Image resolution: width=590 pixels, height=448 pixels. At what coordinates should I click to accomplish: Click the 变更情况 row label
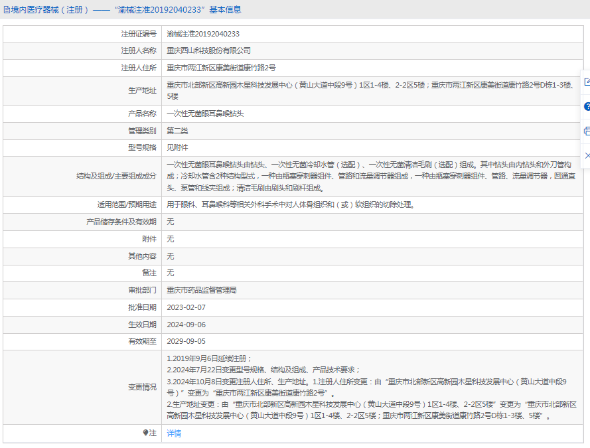click(142, 387)
